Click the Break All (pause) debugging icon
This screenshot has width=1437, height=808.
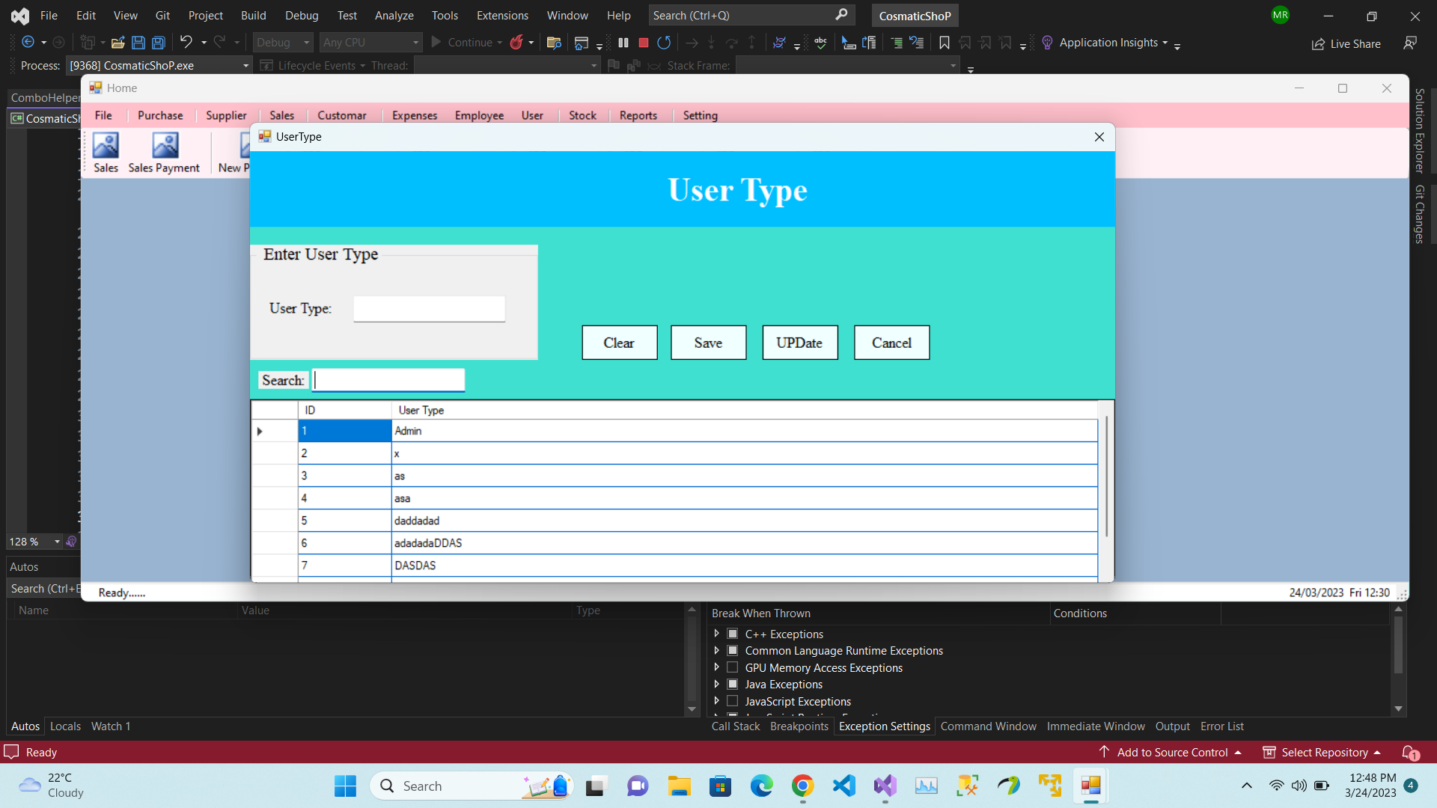point(623,43)
